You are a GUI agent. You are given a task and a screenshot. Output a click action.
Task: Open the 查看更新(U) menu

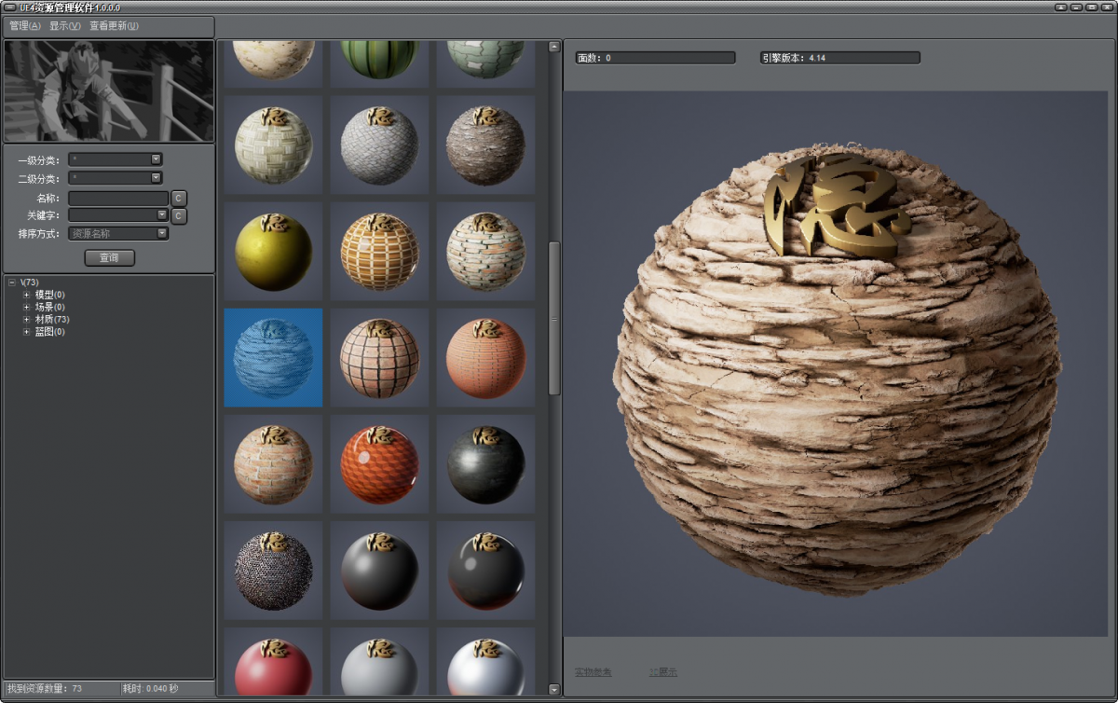point(114,26)
